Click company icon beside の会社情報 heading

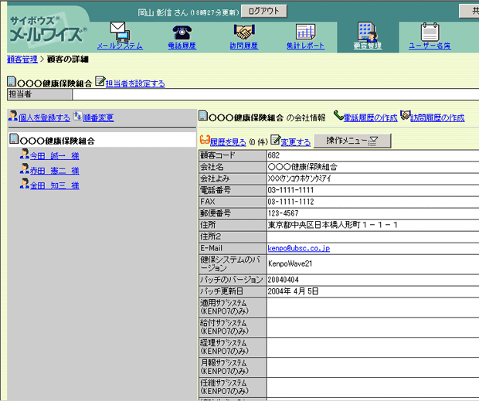pos(203,115)
